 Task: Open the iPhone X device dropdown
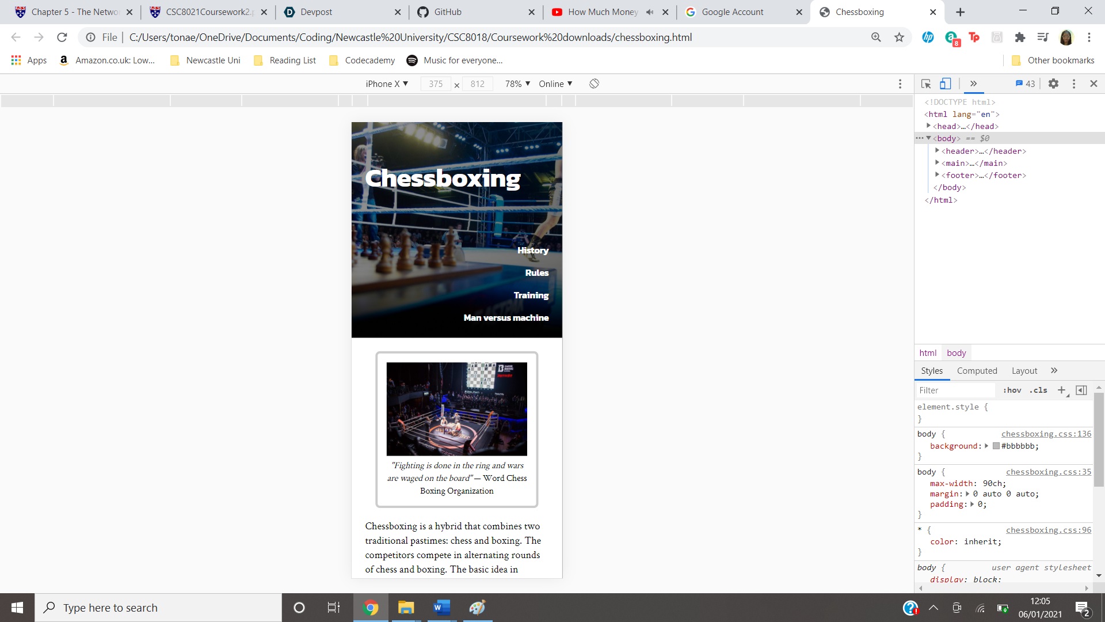coord(387,84)
